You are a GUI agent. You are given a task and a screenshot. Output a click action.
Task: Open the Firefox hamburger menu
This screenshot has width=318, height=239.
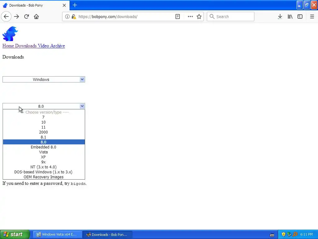(312, 16)
